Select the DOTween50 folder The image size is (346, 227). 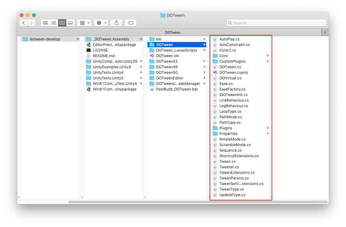(x=177, y=73)
